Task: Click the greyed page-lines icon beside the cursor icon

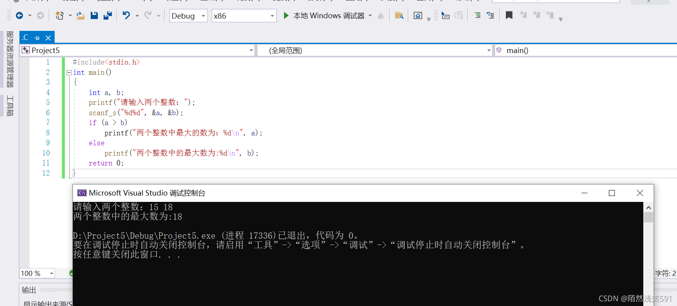Action: (x=459, y=16)
